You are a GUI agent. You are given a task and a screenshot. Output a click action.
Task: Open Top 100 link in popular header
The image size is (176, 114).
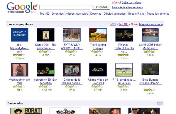tap(123, 24)
